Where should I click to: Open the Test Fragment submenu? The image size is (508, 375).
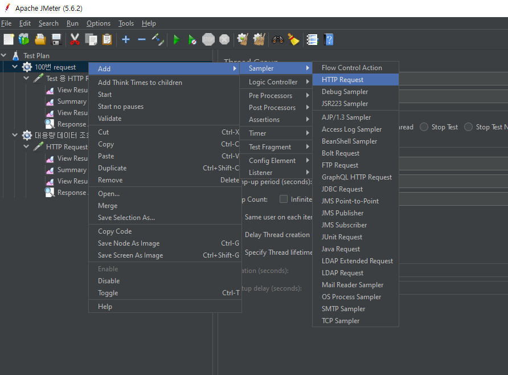pyautogui.click(x=276, y=147)
